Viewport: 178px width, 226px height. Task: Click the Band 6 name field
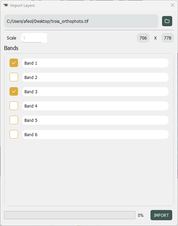coord(95,134)
